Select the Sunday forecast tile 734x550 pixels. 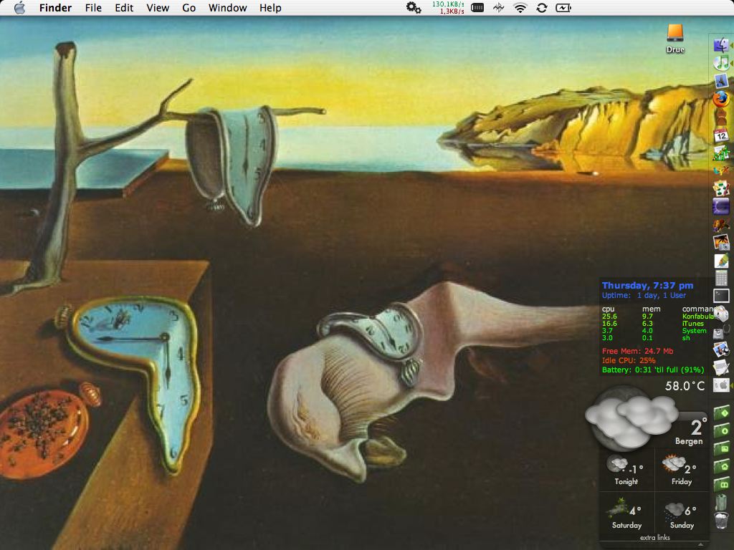(681, 513)
